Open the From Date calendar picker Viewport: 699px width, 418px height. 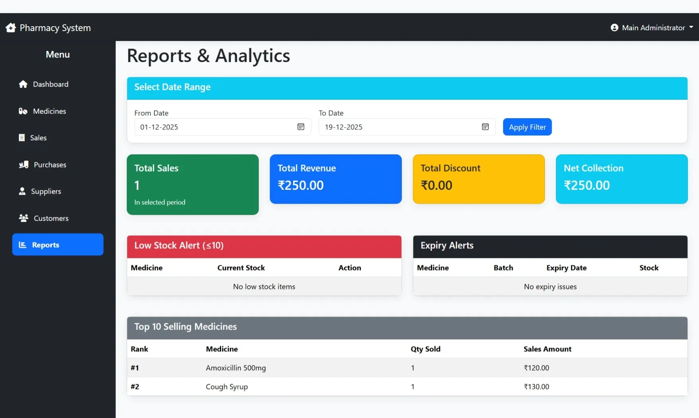[x=301, y=127]
